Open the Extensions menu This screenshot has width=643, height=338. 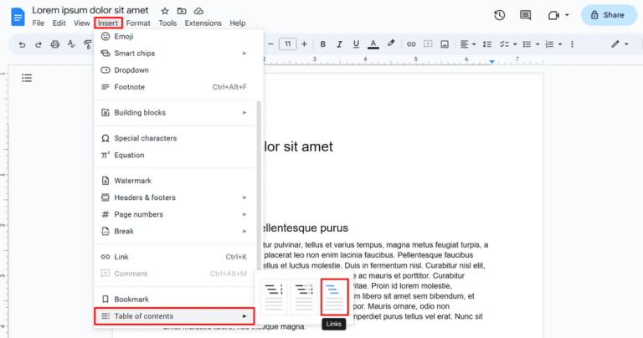click(203, 23)
